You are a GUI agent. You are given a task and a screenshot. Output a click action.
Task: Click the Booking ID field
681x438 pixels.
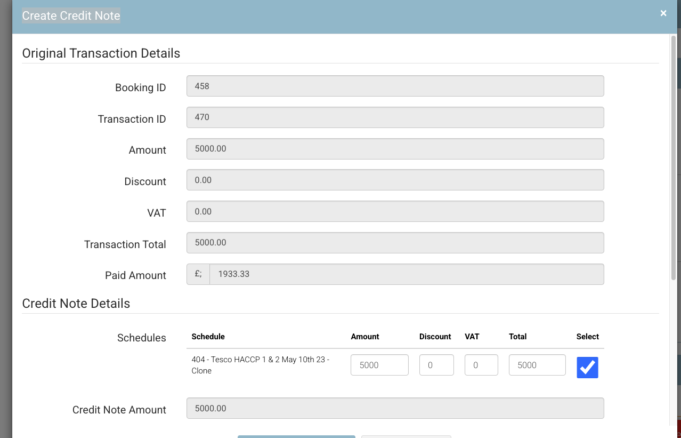(395, 86)
